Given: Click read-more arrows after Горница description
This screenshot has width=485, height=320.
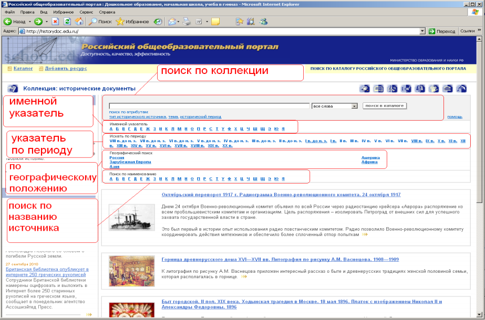Looking at the screenshot, I should point(244,277).
